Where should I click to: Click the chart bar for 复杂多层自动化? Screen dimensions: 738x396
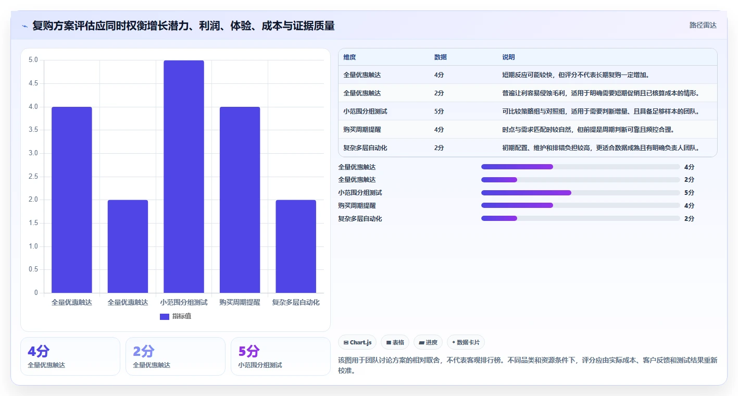point(296,246)
